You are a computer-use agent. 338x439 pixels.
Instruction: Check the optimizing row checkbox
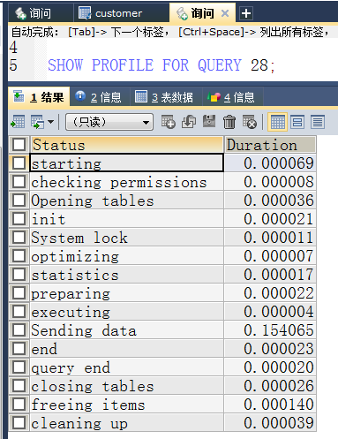click(19, 256)
